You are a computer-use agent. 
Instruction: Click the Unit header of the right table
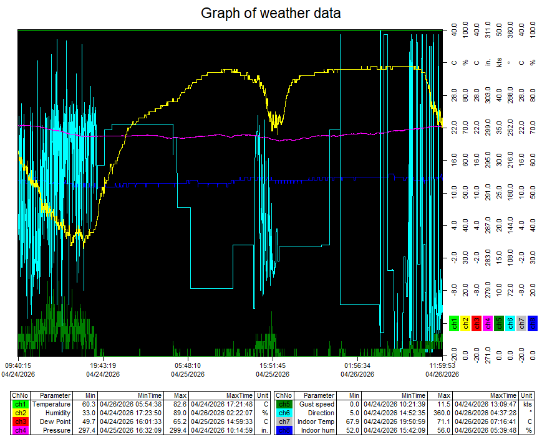coord(528,395)
